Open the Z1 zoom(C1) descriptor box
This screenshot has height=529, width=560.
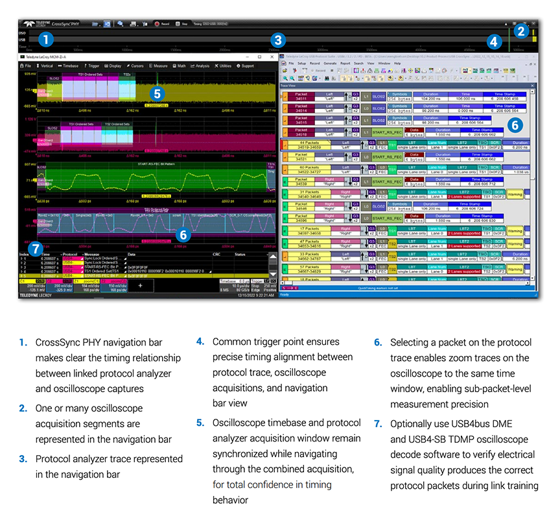87,286
